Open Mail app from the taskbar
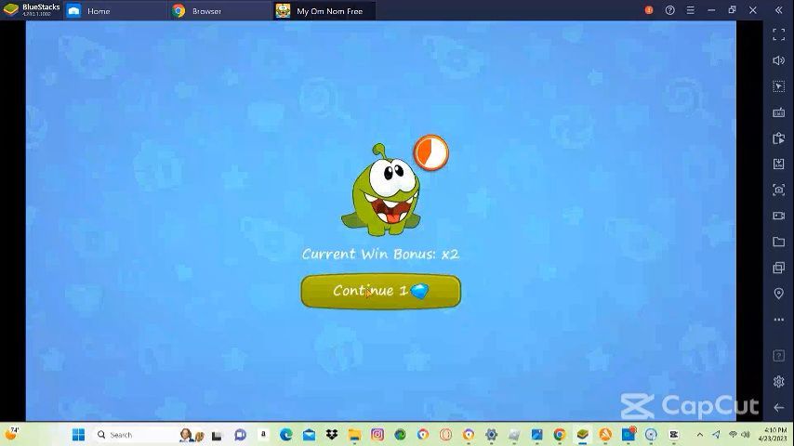794x446 pixels. [309, 434]
